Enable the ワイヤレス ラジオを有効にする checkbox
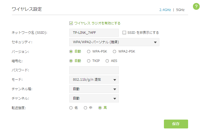The height and width of the screenshot is (133, 201). point(71,23)
